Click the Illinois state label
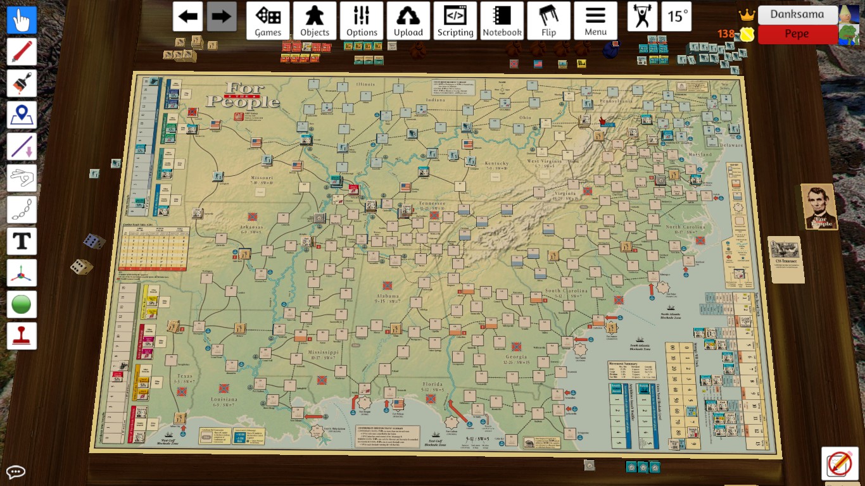This screenshot has width=865, height=486. pos(365,84)
